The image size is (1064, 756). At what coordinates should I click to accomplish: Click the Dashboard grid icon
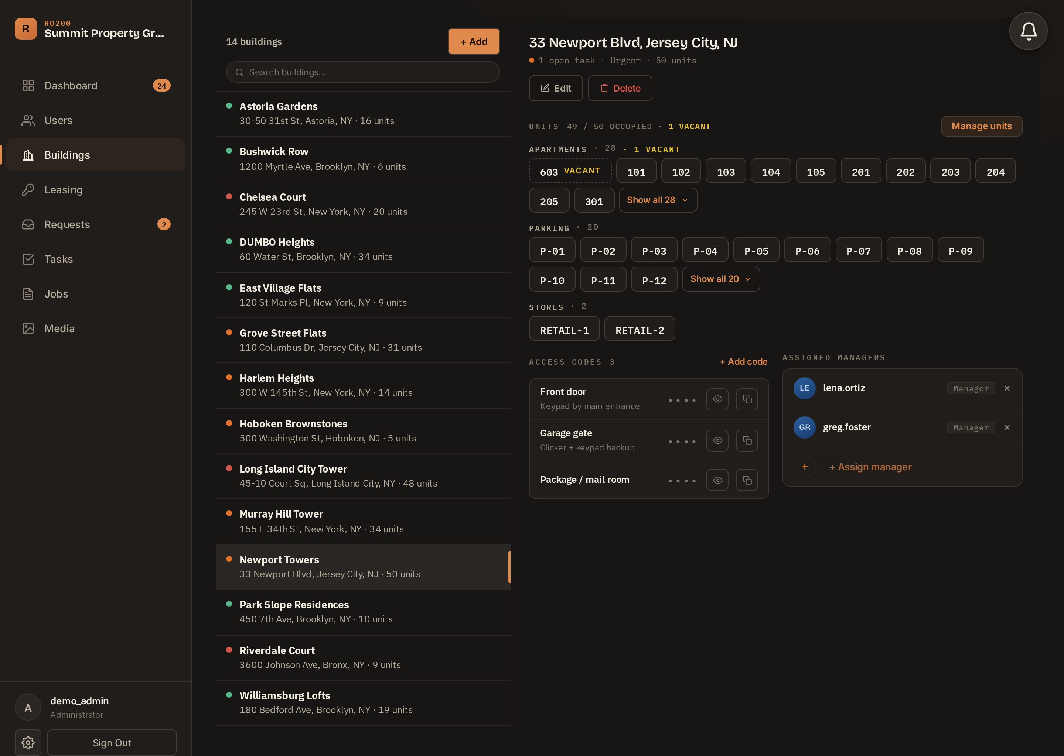[28, 86]
